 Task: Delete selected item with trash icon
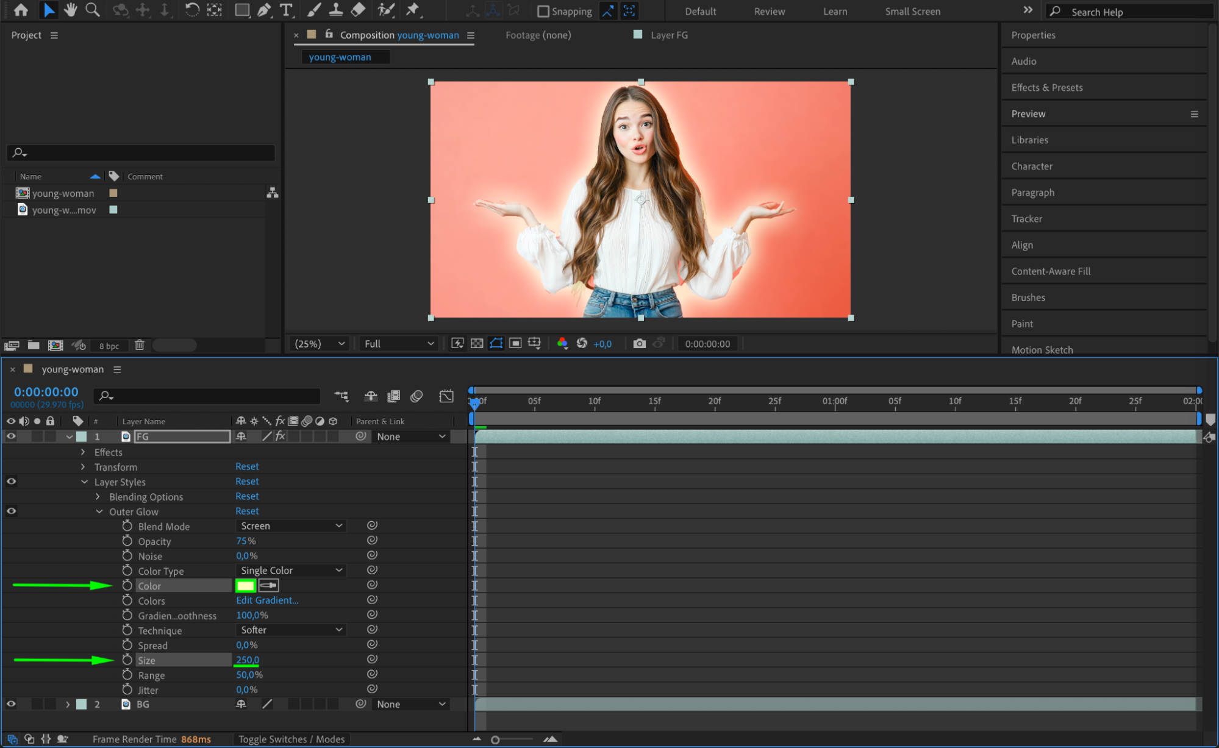click(x=139, y=345)
